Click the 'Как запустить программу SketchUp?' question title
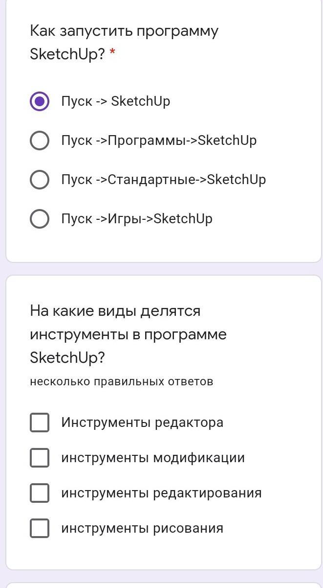Viewport: 323px width, 588px height. click(x=124, y=43)
